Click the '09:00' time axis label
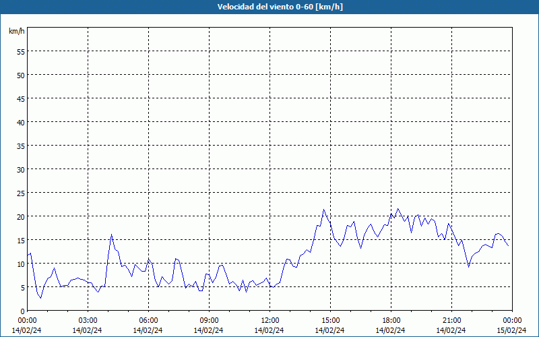Viewport: 539px width, 337px height. click(209, 321)
